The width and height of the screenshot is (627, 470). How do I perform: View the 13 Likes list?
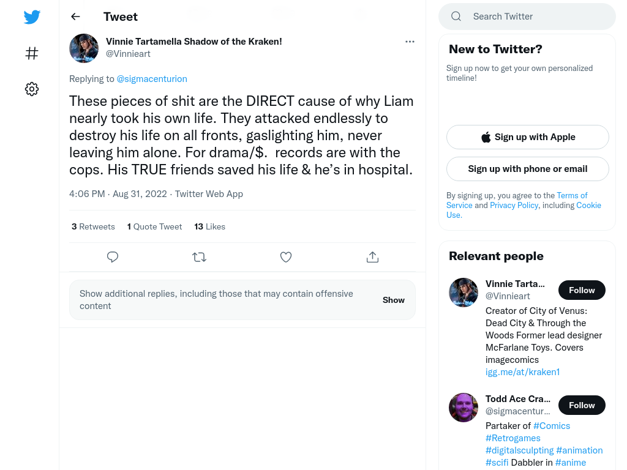[210, 226]
